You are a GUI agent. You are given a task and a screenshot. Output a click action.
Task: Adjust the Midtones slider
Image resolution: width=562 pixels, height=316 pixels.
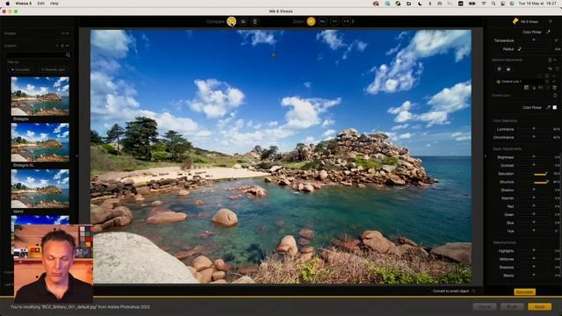534,259
